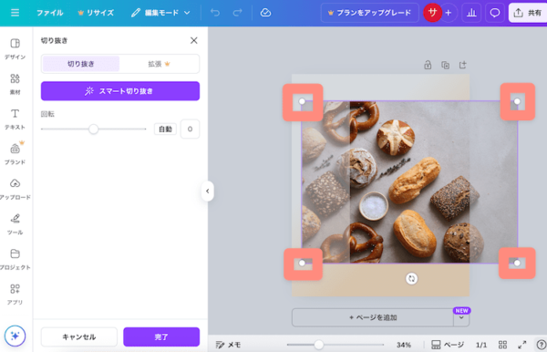Click the 34% zoom level
The image size is (547, 352).
pos(404,345)
